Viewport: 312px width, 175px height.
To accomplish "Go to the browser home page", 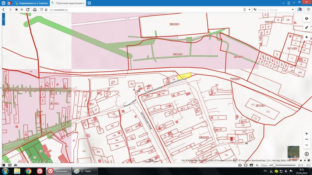I will tap(35, 9).
